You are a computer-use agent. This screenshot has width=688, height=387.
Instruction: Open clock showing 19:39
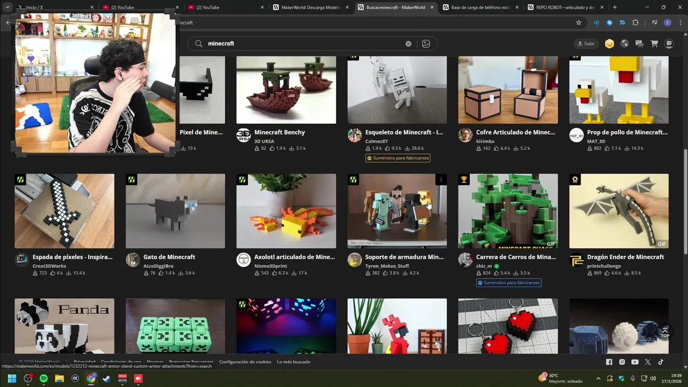pos(671,378)
